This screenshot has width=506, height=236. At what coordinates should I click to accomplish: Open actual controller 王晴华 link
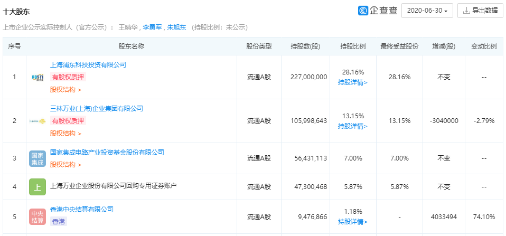[x=127, y=27]
